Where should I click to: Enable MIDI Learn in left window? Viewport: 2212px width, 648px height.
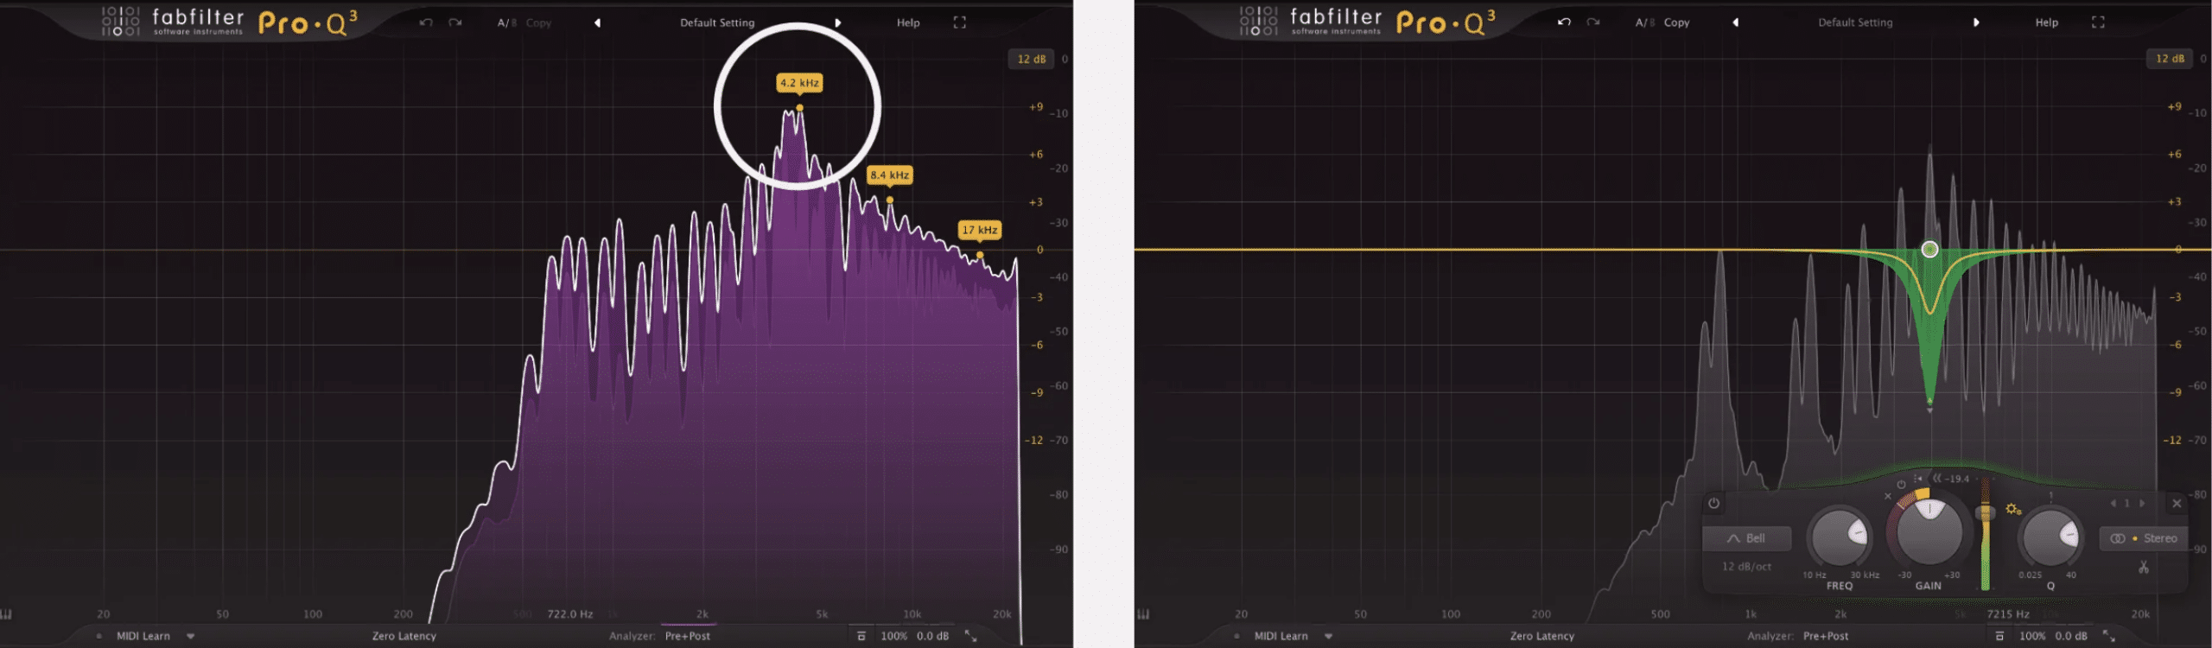(x=143, y=636)
